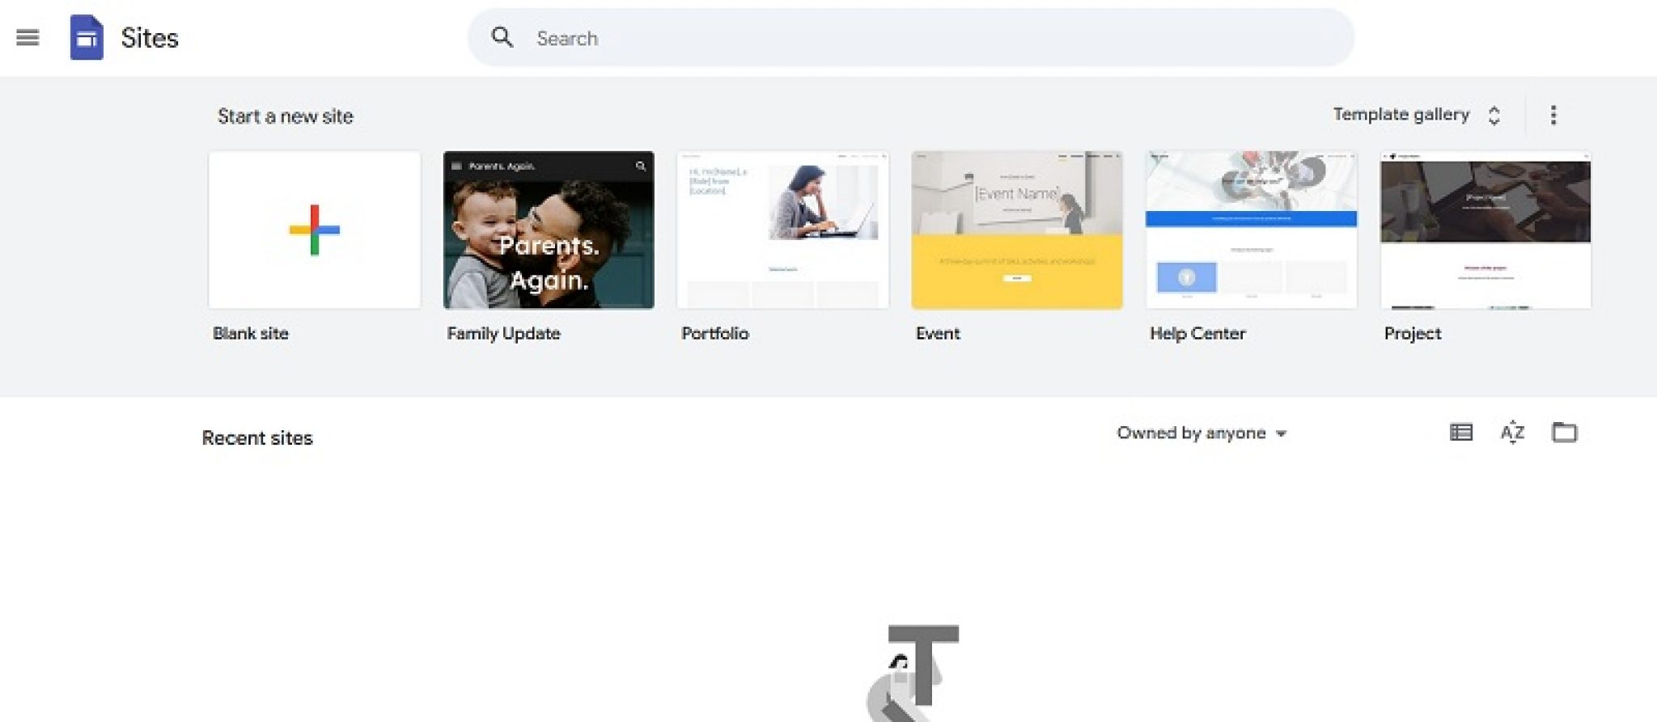
Task: Open the Help Center template
Action: 1251,230
